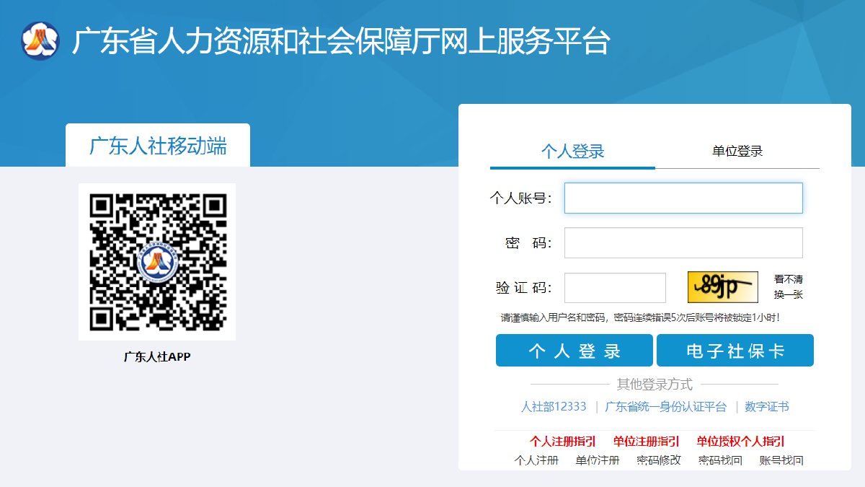Click the 密码找回 link

pos(720,460)
